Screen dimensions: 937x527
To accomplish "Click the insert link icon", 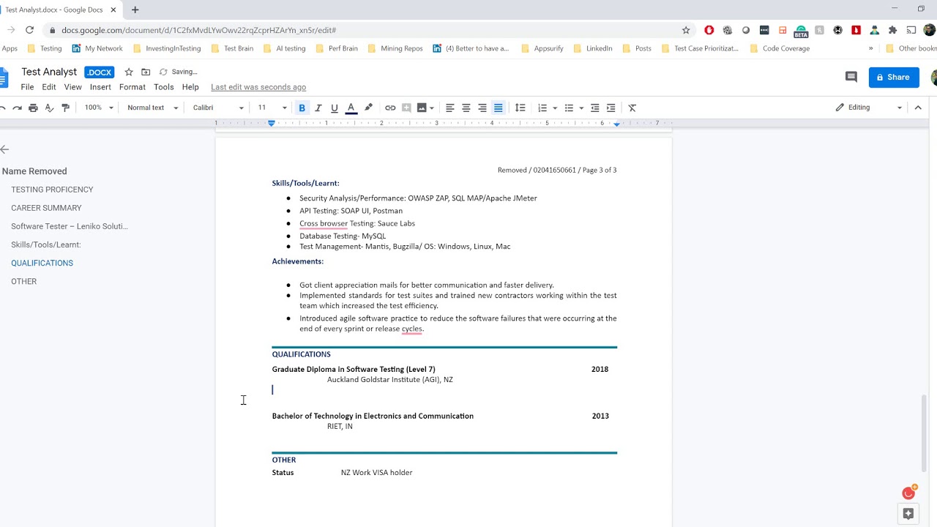I will pos(390,108).
